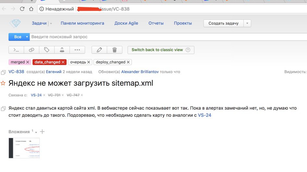Open more actions ellipsis menu
The image size is (307, 172).
point(77,50)
